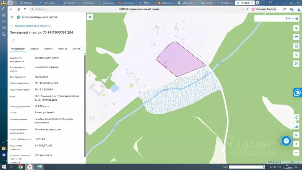Select the ruler measurement tool
Image resolution: width=302 pixels, height=170 pixels.
(296, 37)
